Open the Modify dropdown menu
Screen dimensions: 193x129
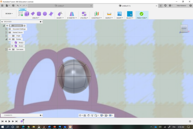point(60,18)
